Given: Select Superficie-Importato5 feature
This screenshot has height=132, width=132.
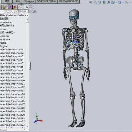Looking at the screenshot, I should [x=12, y=63].
